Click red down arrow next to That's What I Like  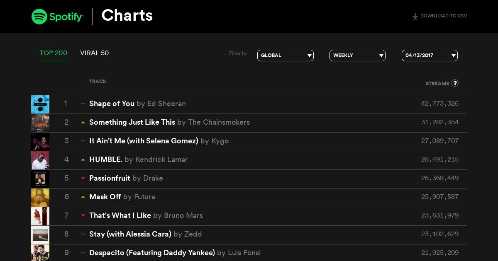pos(83,215)
